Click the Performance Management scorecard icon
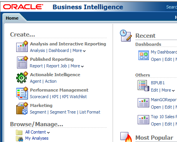The height and width of the screenshot is (142, 177). pos(22,93)
